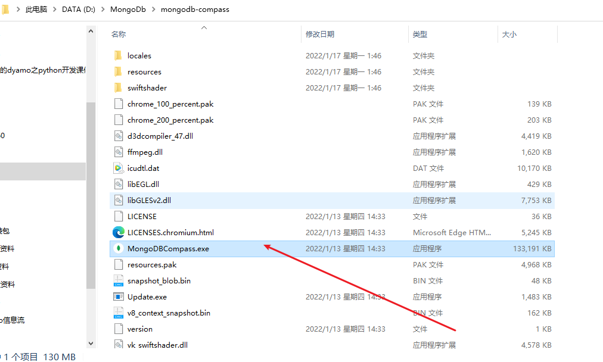Click the v8_context_snapshot.bin file icon

119,313
